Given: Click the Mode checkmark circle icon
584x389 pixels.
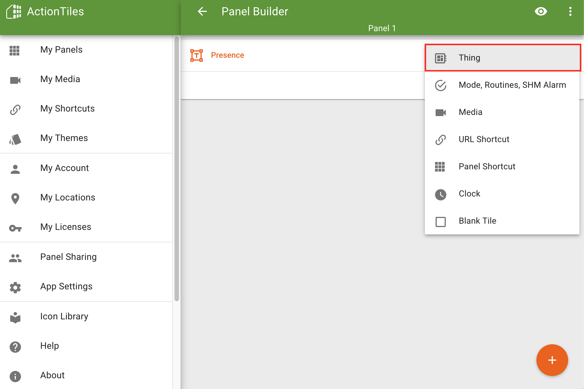Looking at the screenshot, I should pos(441,86).
